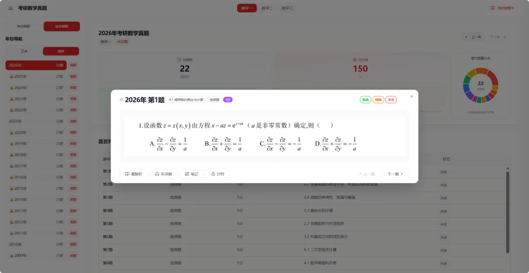Screen dimensions: 529x273
Task: Click 5.3 重积分的计算 topic cell
Action: point(318,211)
